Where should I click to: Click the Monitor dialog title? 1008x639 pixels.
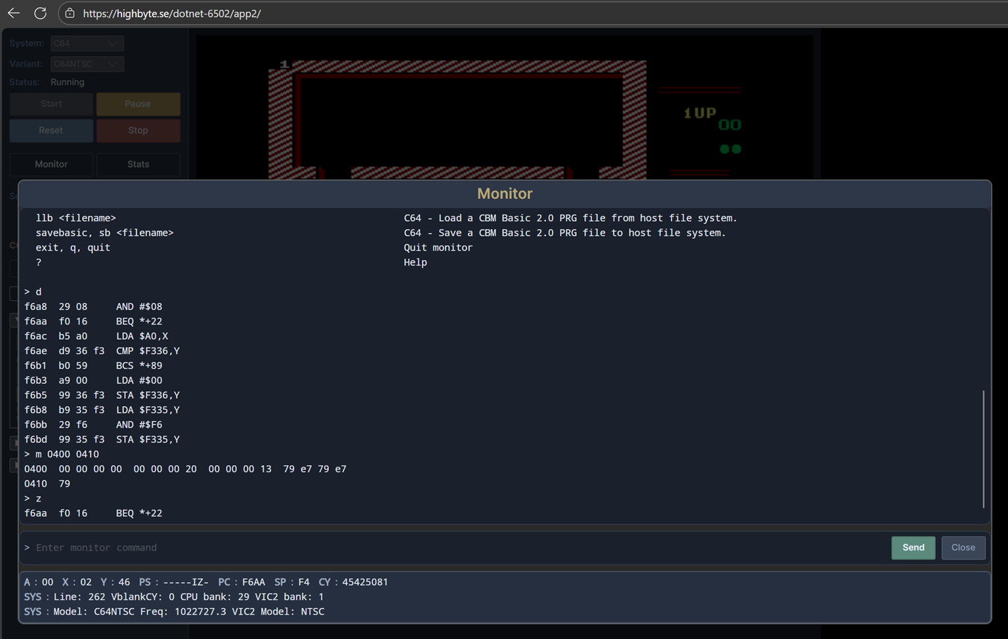coord(505,194)
